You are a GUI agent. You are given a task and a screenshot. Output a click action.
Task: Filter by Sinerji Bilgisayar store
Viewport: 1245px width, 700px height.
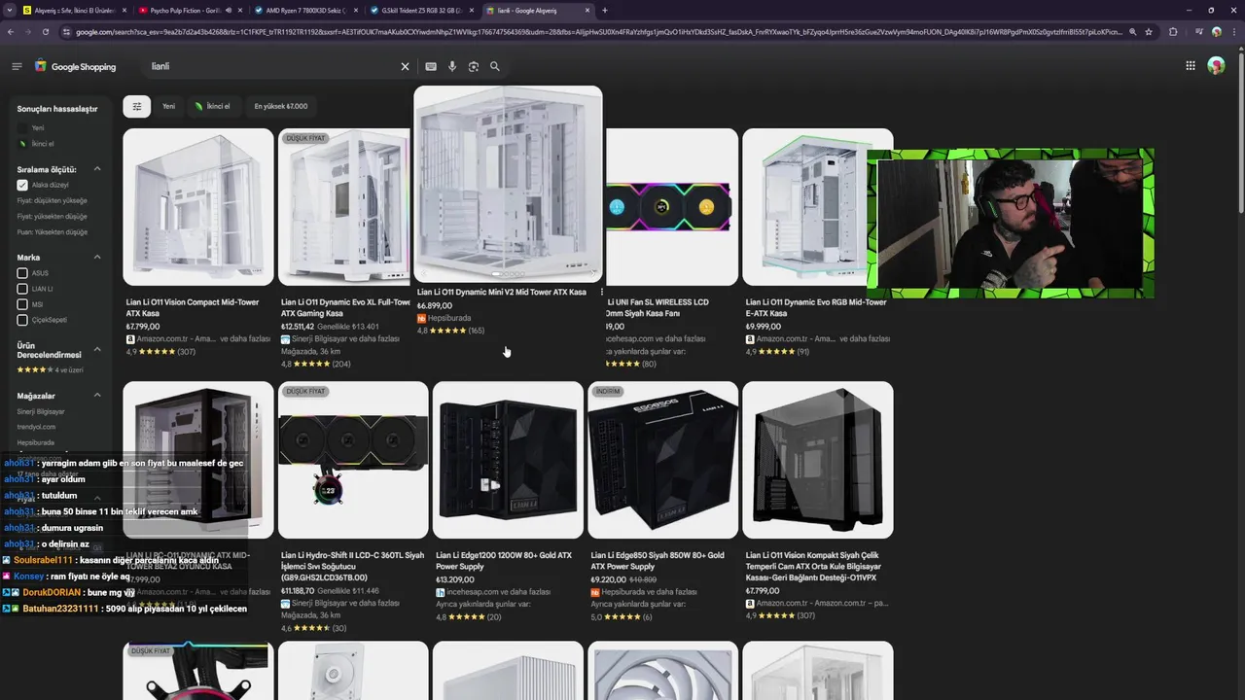[x=41, y=411]
